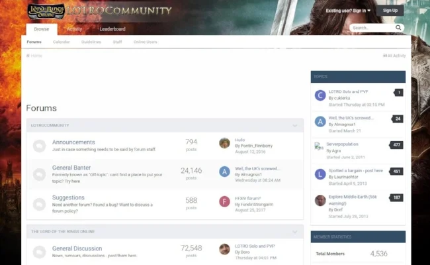Click reply count badge 451
Image resolution: width=430 pixels, height=265 pixels.
coord(396,172)
